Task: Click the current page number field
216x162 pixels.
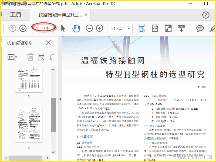Action: pyautogui.click(x=37, y=29)
